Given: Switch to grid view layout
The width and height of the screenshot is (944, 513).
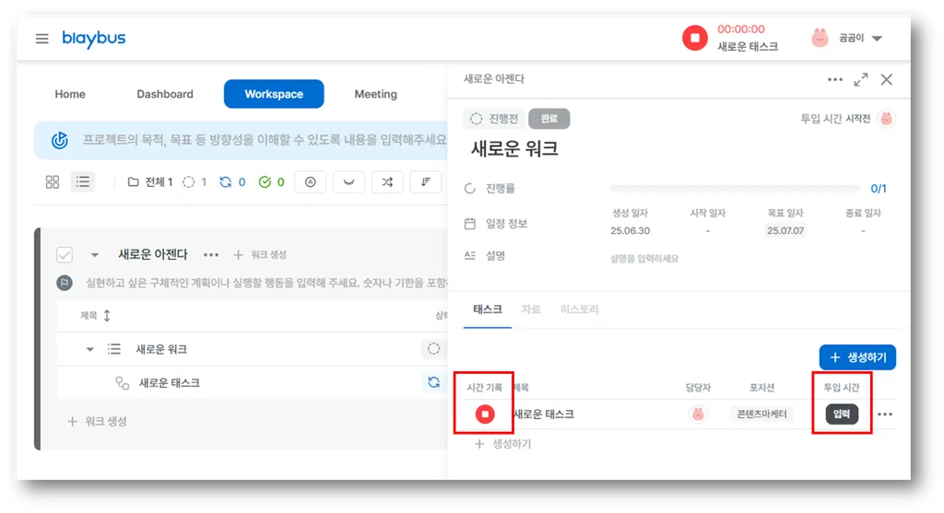Looking at the screenshot, I should point(53,181).
